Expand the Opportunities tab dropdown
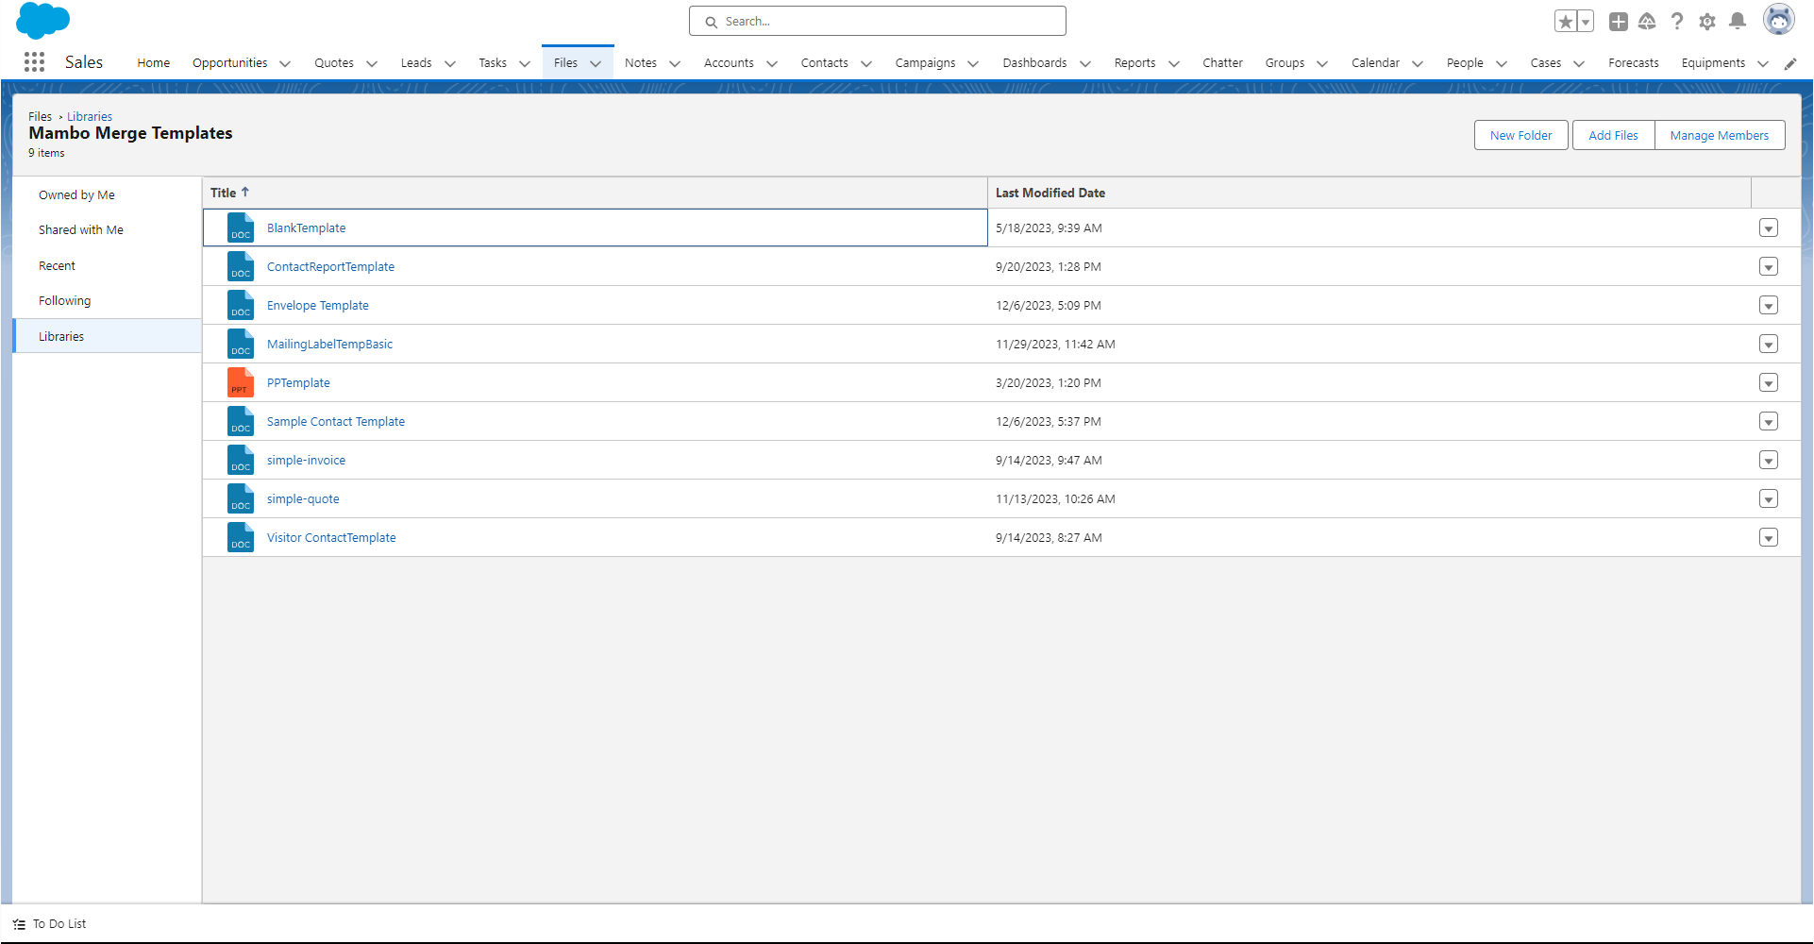The width and height of the screenshot is (1814, 944). pos(285,63)
